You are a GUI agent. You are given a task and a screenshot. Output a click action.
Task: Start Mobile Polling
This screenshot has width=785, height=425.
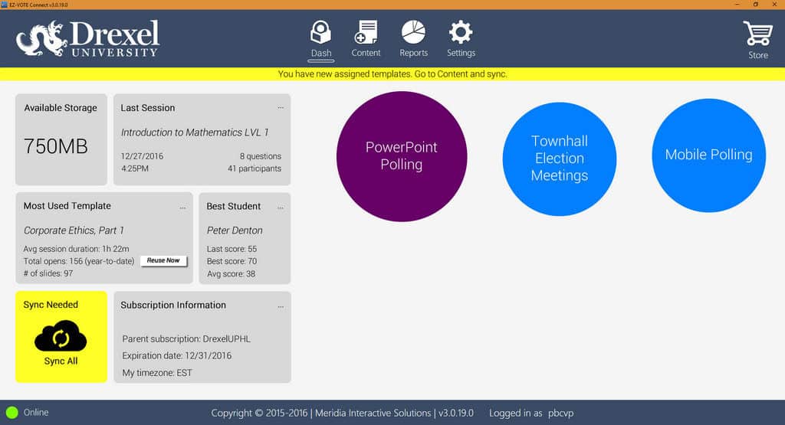point(708,155)
